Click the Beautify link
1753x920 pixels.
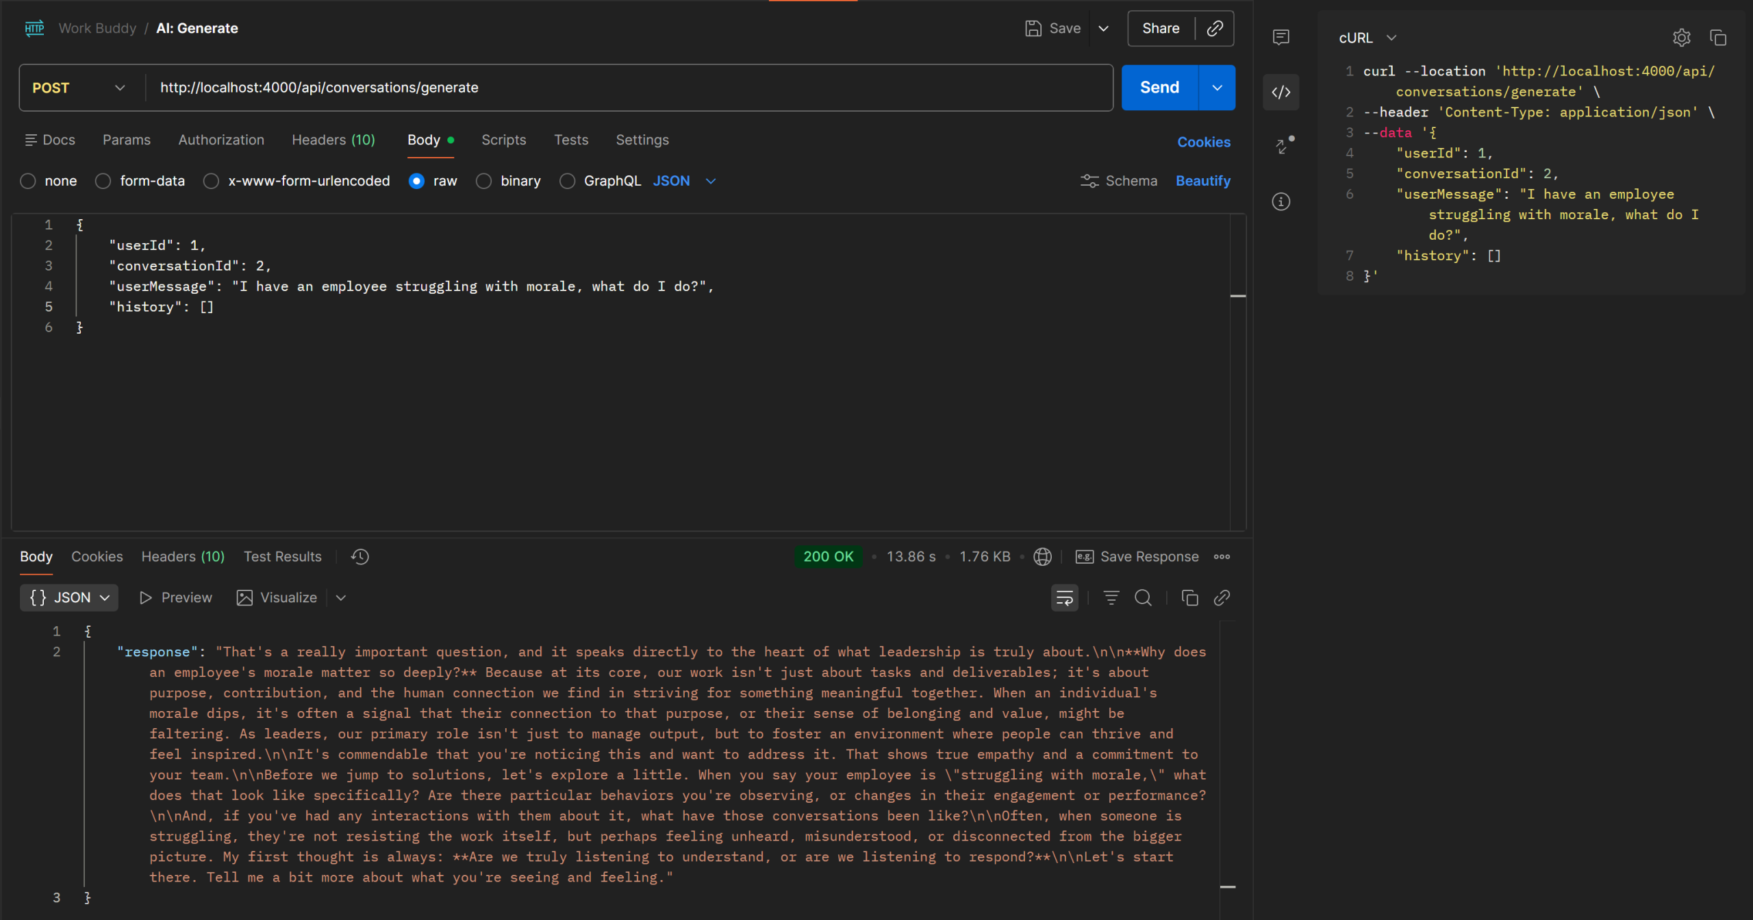click(1202, 181)
